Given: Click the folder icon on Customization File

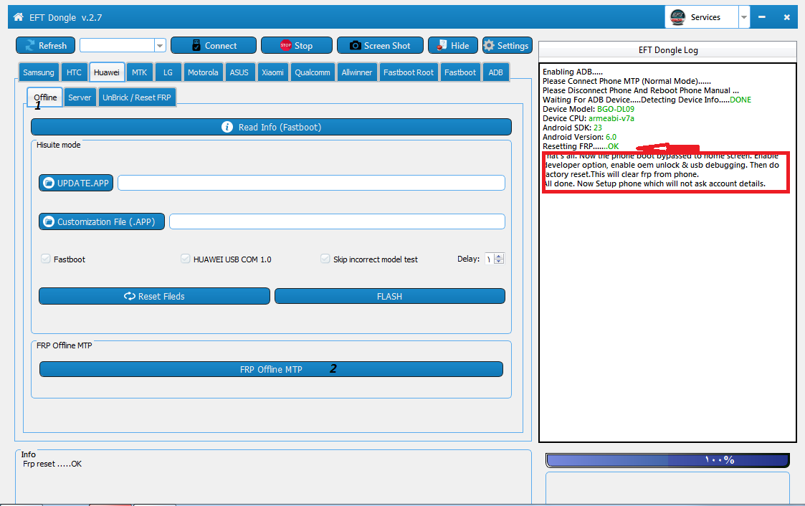Looking at the screenshot, I should pyautogui.click(x=49, y=221).
